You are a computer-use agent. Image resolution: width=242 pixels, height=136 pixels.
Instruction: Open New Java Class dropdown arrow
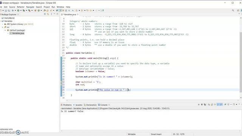[x=41, y=11]
